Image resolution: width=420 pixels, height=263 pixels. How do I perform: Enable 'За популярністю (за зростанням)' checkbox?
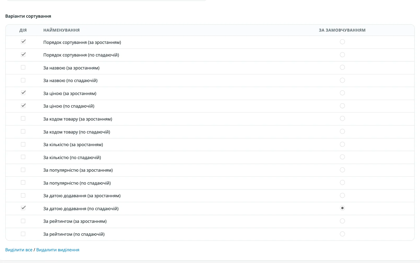coord(23,170)
